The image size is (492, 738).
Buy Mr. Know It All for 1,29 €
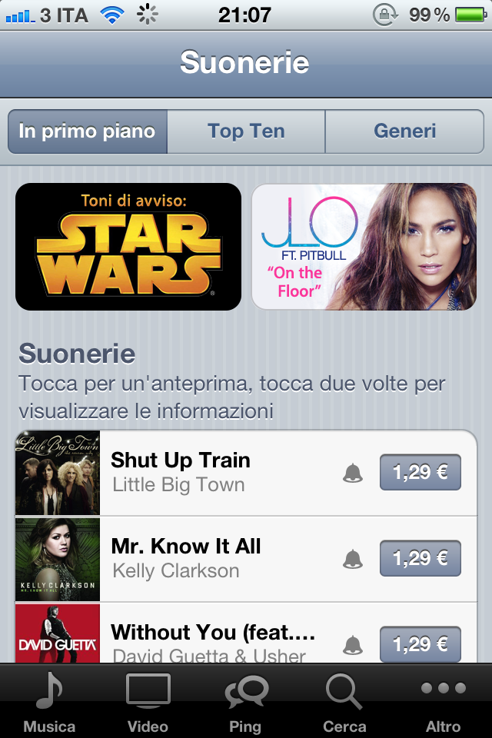(x=420, y=558)
